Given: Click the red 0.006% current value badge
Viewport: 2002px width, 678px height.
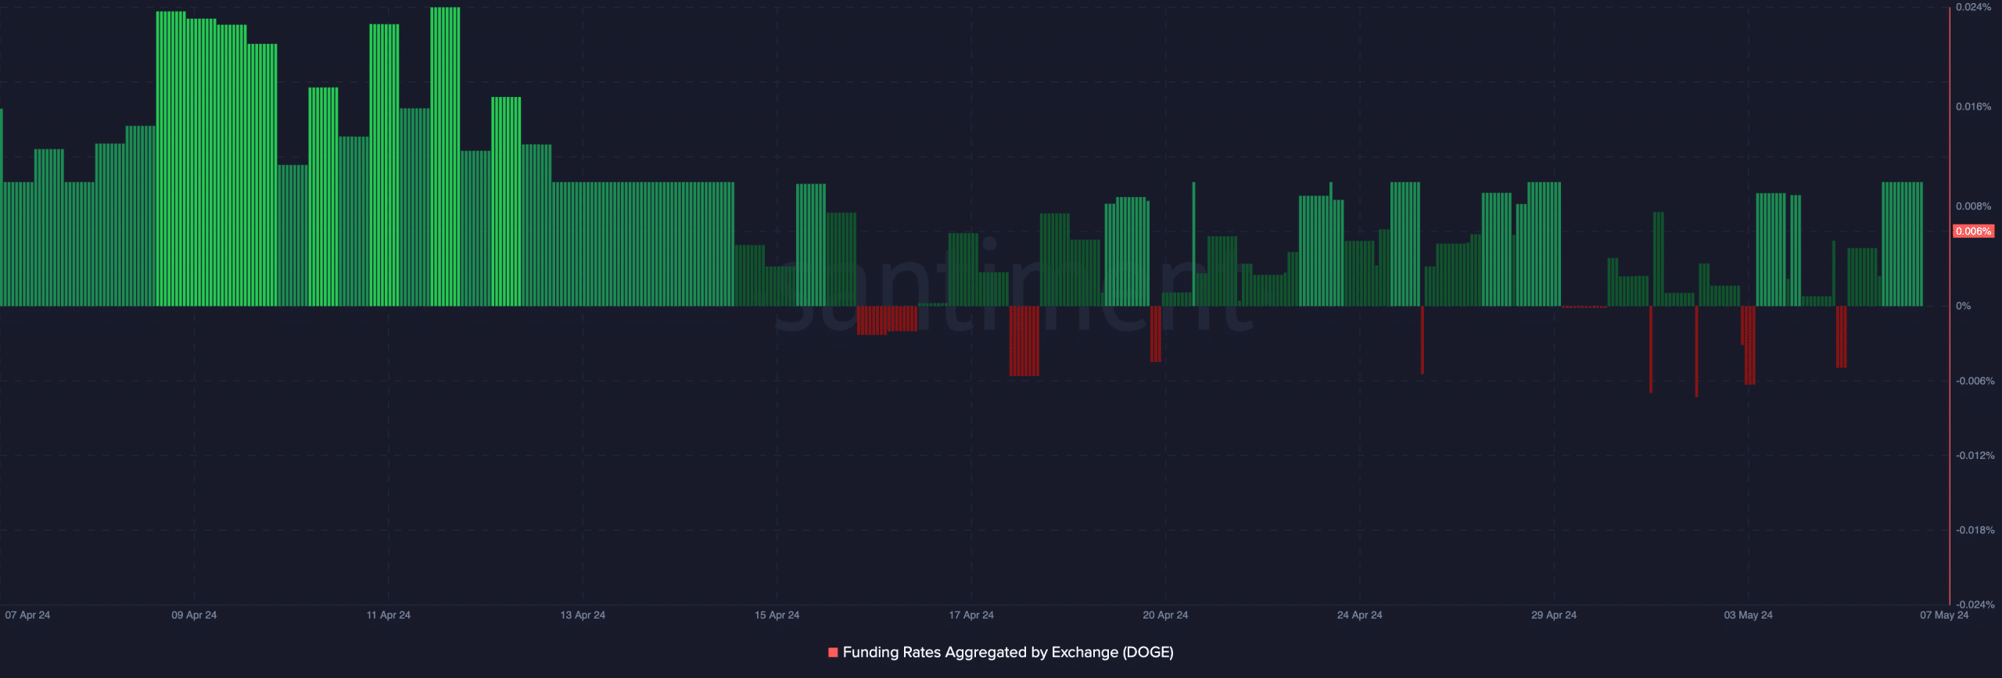Looking at the screenshot, I should (1973, 231).
